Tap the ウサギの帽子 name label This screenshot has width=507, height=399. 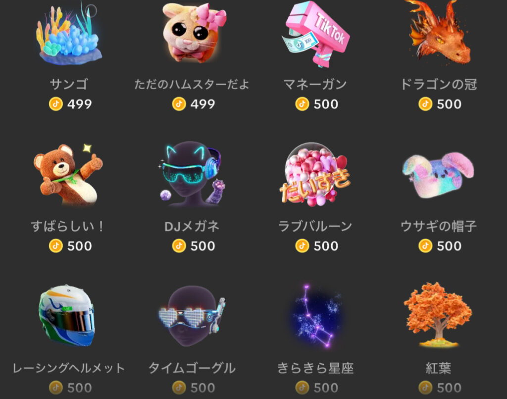pyautogui.click(x=439, y=226)
